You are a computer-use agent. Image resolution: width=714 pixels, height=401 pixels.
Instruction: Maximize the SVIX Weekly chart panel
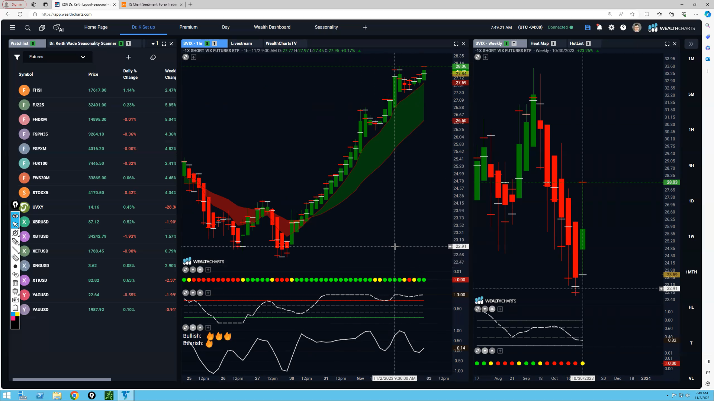(668, 43)
